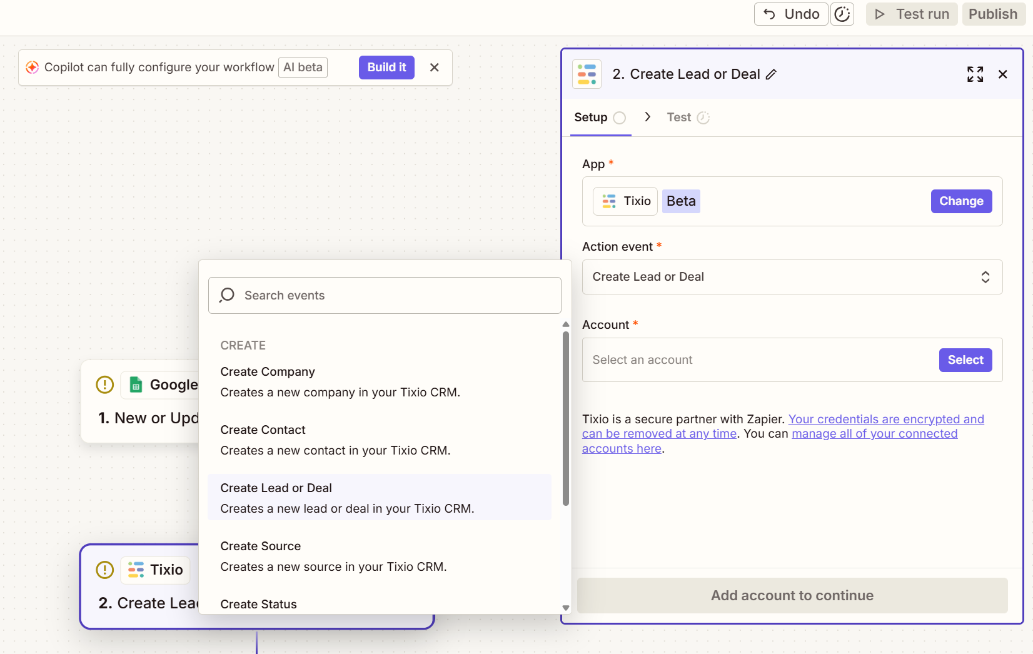Switch to the Setup tab
This screenshot has width=1033, height=654.
point(600,118)
